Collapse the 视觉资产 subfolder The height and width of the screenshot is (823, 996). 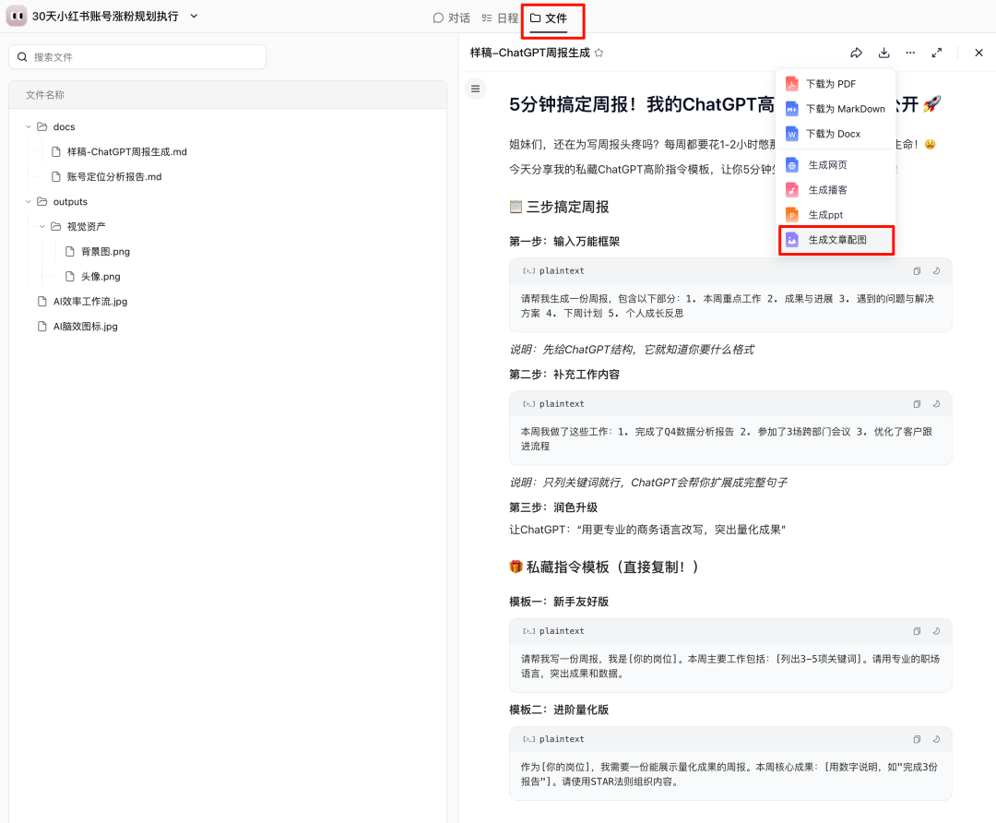pos(42,226)
